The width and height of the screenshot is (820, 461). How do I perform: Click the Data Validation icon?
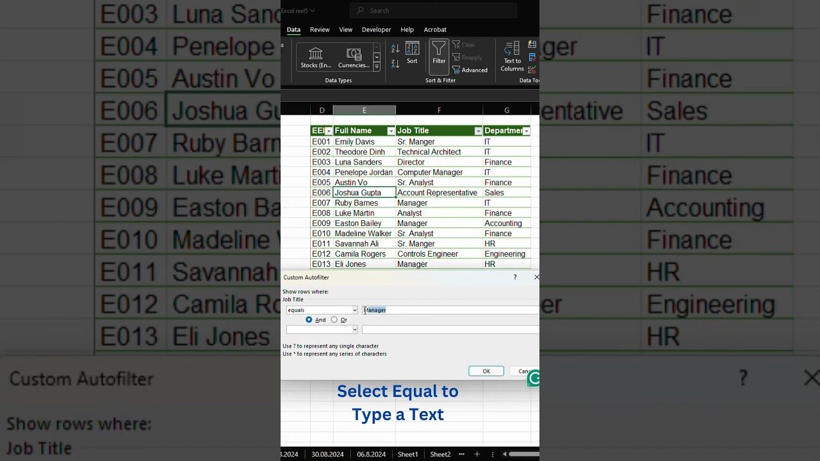[x=532, y=70]
